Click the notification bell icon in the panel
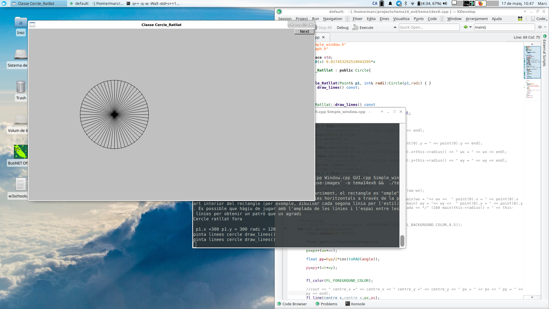This screenshot has width=549, height=309. (390, 3)
